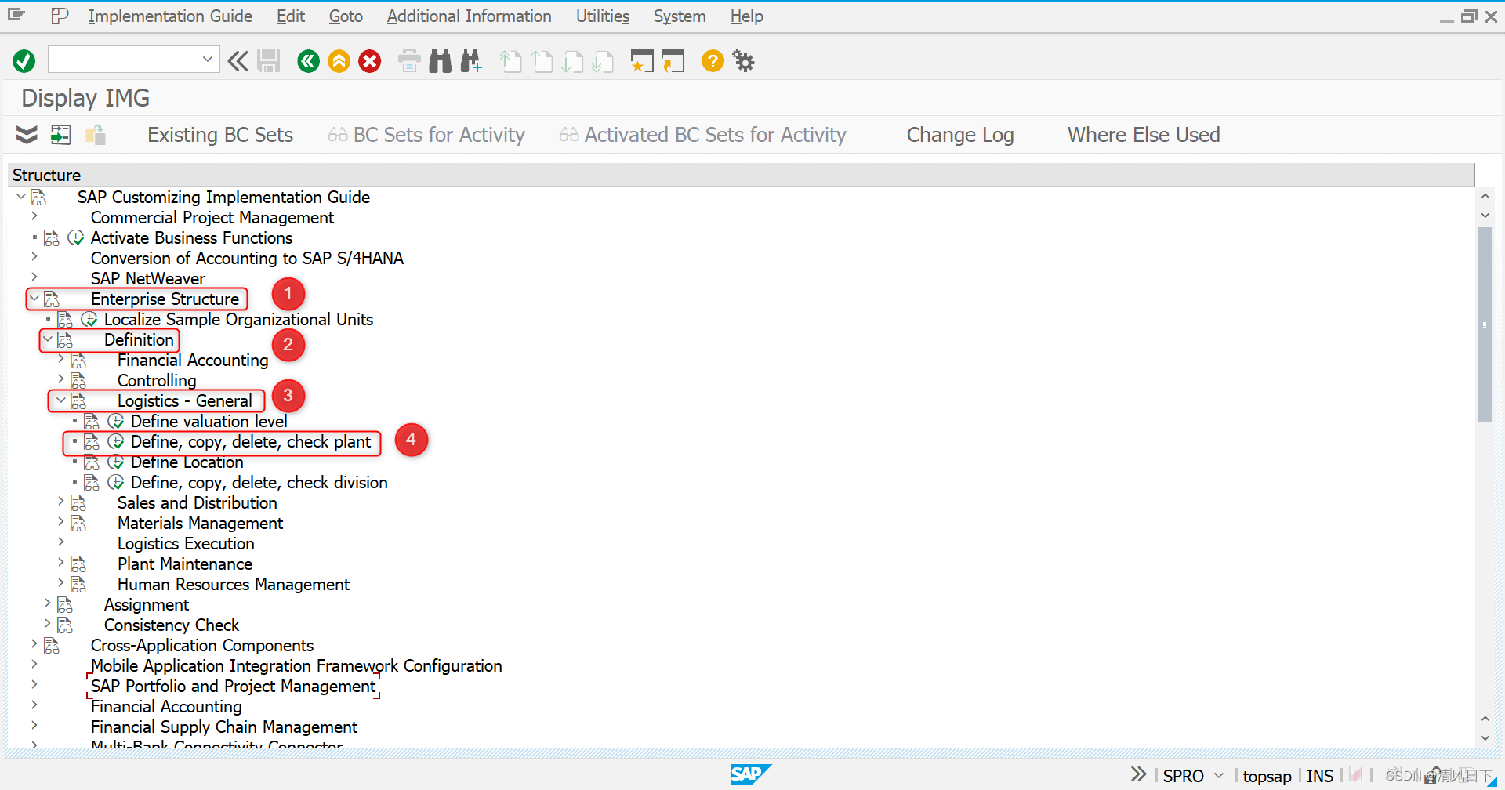
Task: Collapse the Enterprise Structure node
Action: click(34, 299)
